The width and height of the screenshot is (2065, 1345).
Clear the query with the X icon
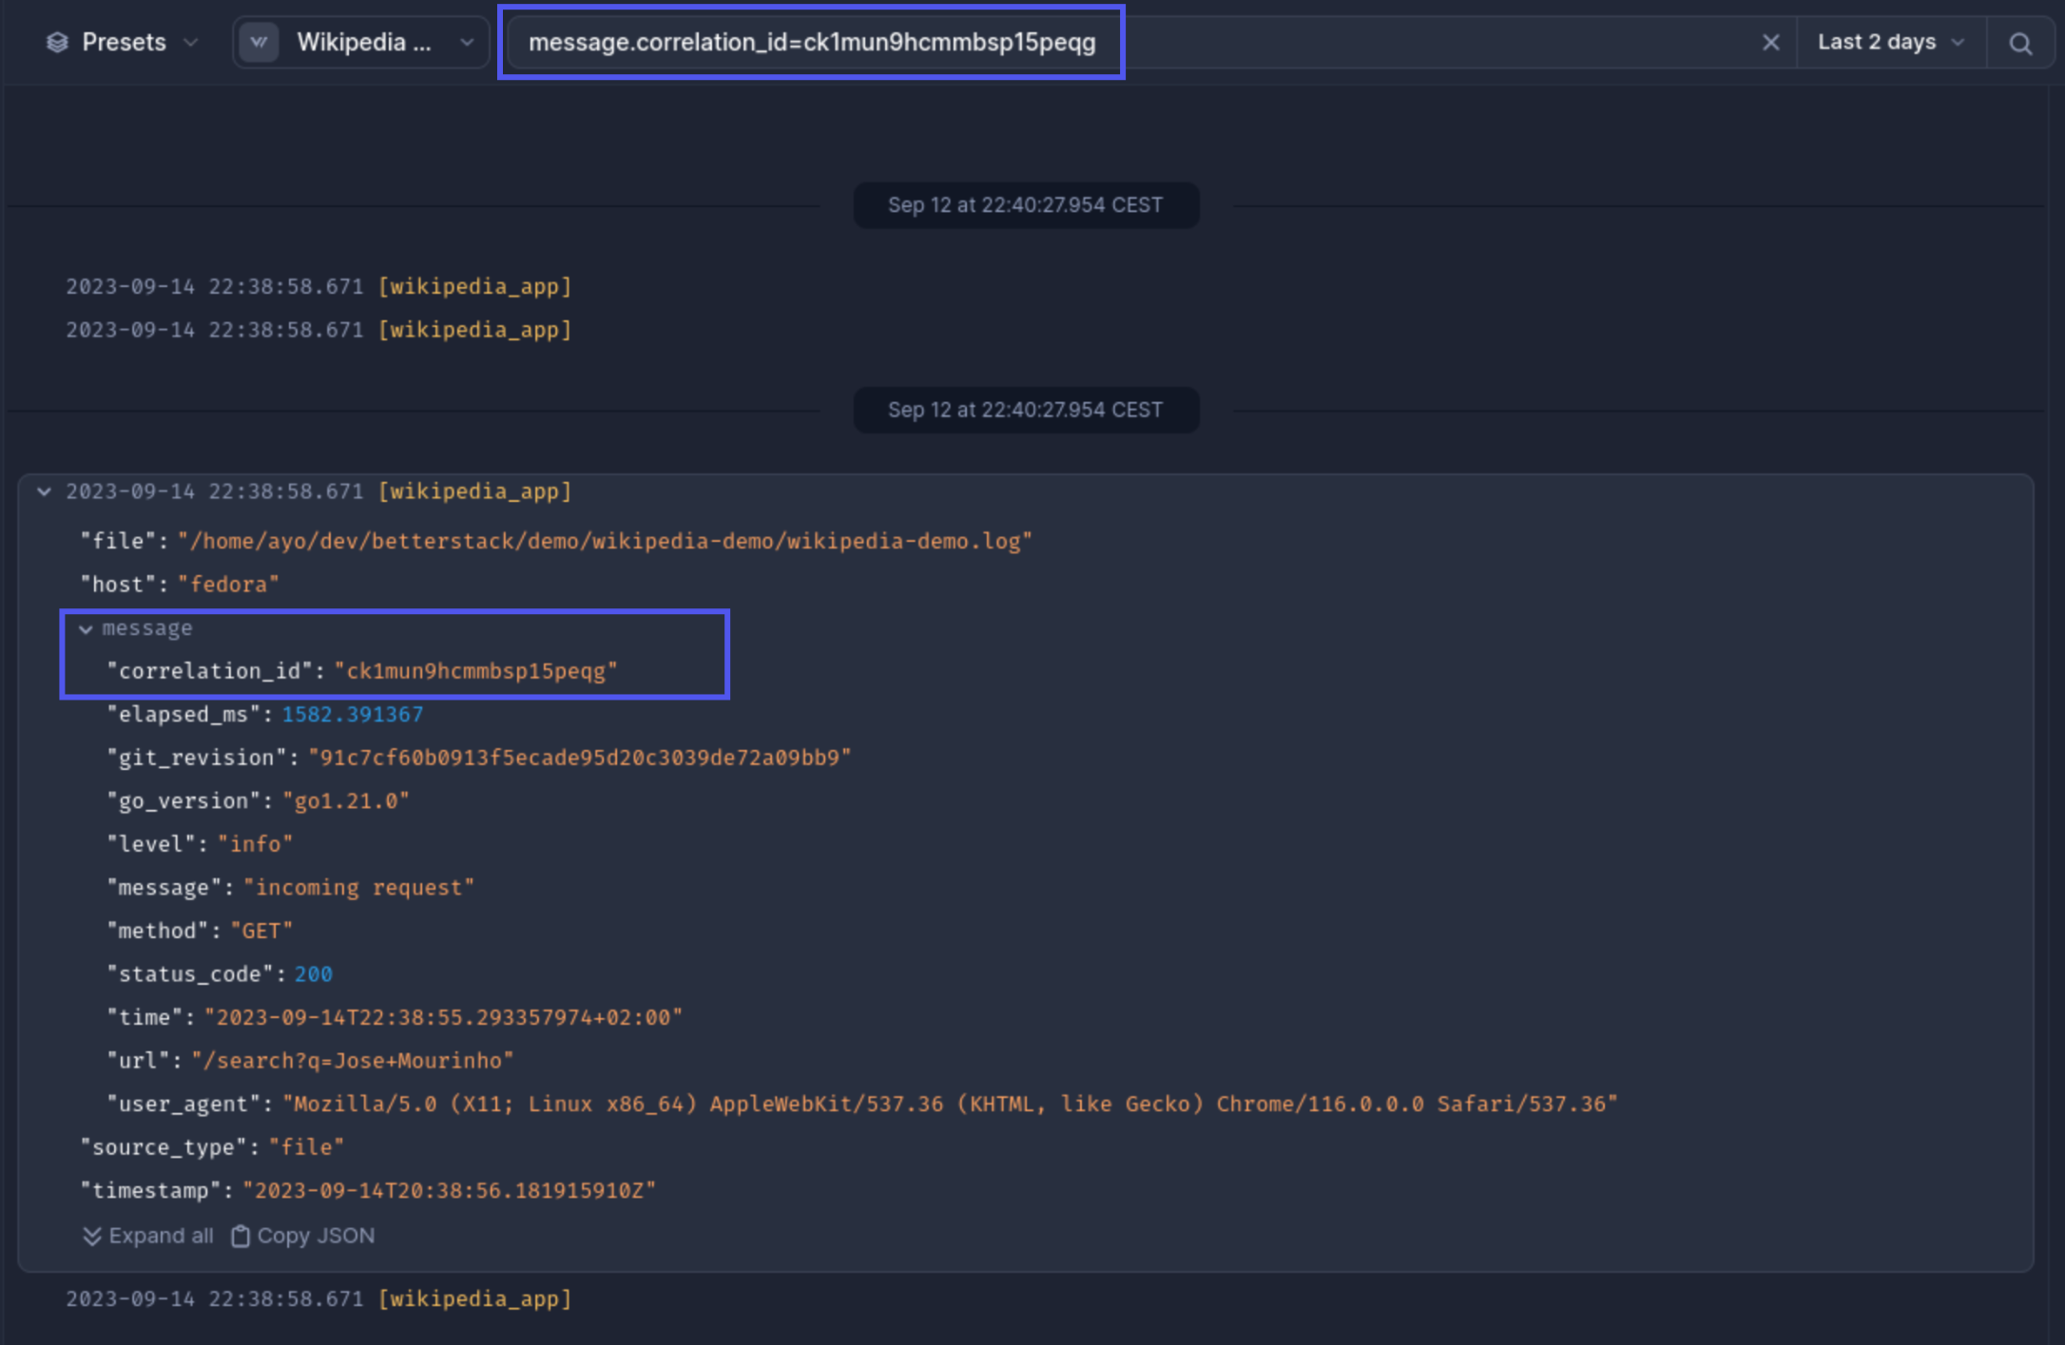click(x=1770, y=43)
